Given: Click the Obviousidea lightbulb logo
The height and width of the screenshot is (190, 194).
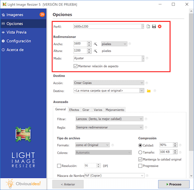Looking at the screenshot, I should [10, 184].
